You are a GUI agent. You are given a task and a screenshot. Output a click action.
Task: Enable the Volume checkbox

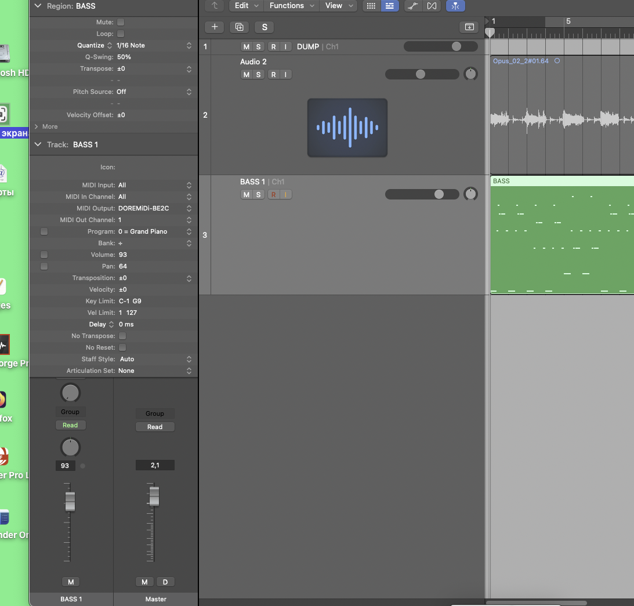[x=44, y=255]
